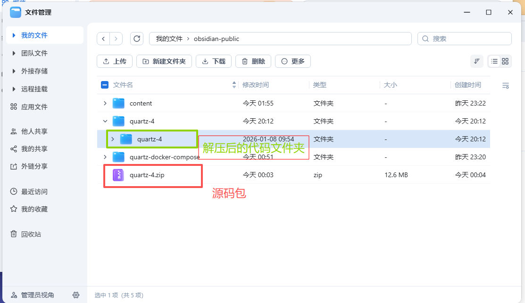Click the quartz-docker-compose folder icon

(x=118, y=157)
